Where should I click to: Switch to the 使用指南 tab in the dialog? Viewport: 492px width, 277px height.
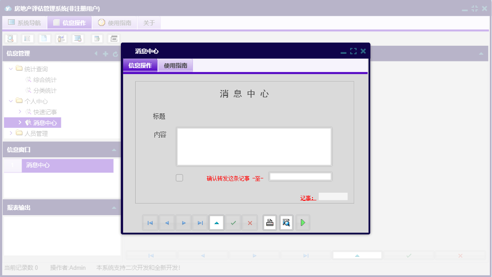(x=175, y=65)
